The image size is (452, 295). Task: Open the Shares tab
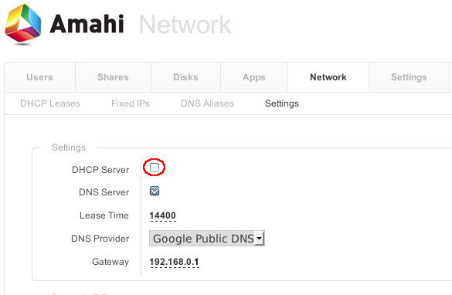click(113, 77)
